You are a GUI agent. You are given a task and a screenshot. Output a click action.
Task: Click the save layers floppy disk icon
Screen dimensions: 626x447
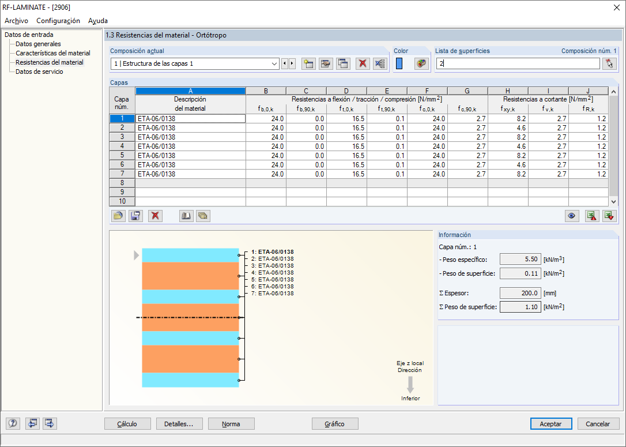pos(135,216)
